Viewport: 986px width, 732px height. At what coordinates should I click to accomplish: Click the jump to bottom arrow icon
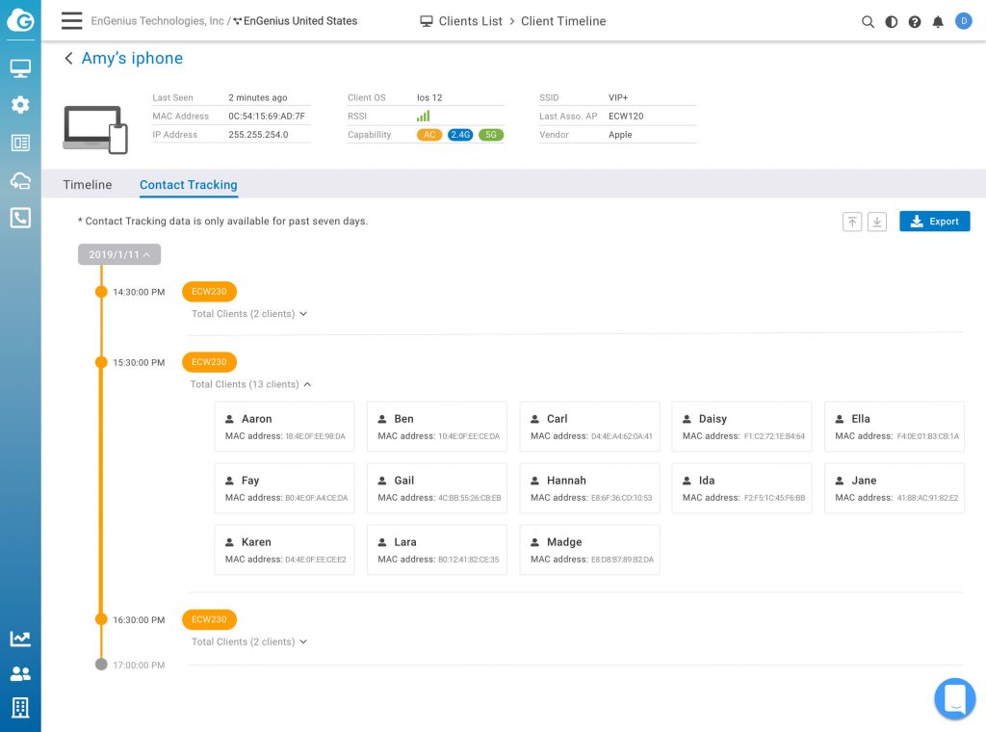click(876, 222)
